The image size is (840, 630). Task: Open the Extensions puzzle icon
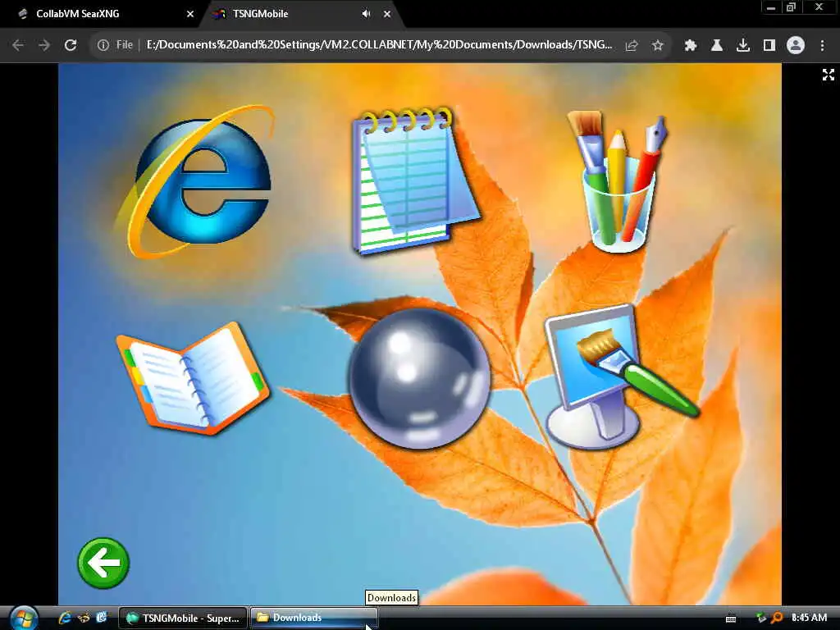click(691, 46)
